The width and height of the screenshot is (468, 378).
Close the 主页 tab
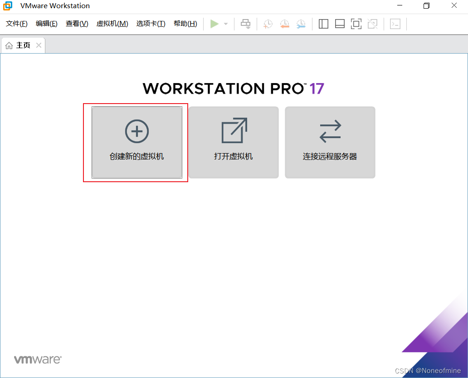point(39,45)
